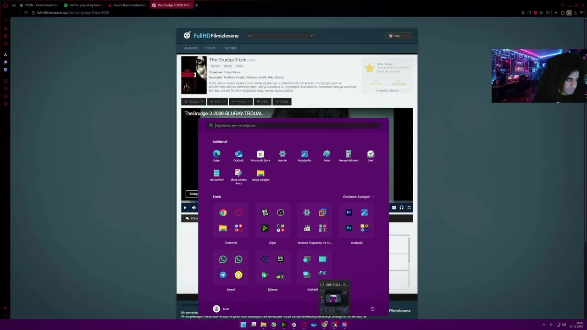This screenshot has height=330, width=587.
Task: Open pinned Dosya Gezgini
Action: click(x=260, y=175)
